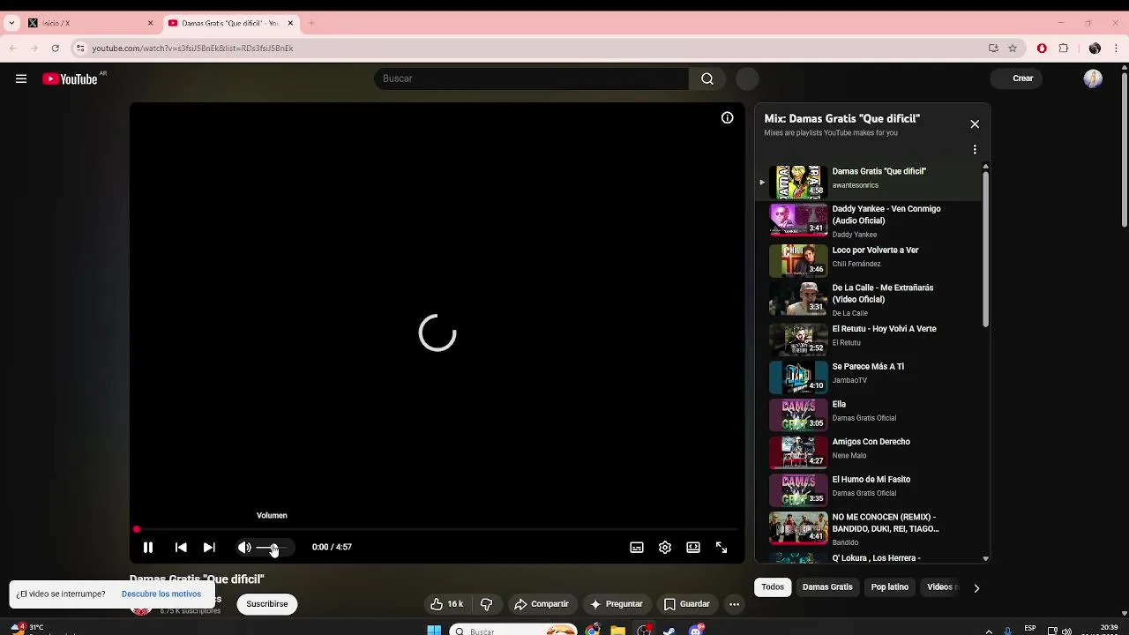
Task: Adjust the volume slider
Action: [272, 548]
